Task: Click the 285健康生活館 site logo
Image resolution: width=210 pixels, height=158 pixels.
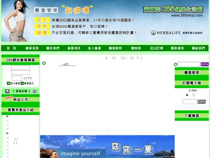Action: pyautogui.click(x=173, y=9)
